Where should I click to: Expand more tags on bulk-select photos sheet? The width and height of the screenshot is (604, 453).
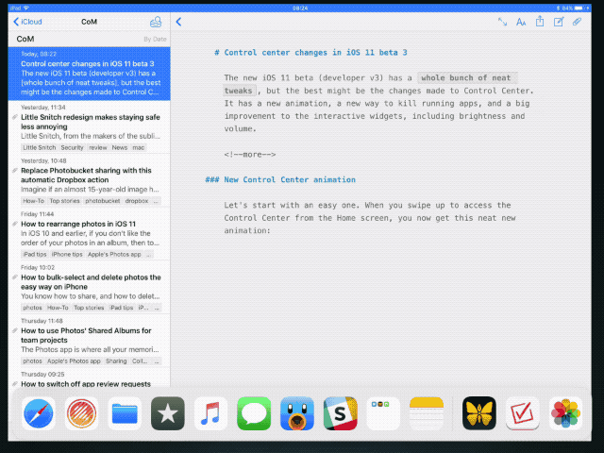157,308
